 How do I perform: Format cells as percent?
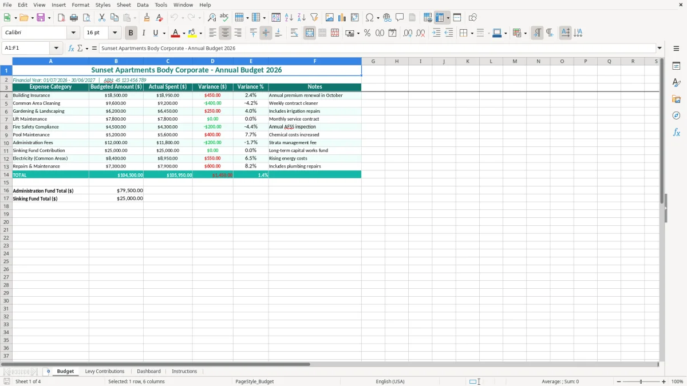pos(367,33)
